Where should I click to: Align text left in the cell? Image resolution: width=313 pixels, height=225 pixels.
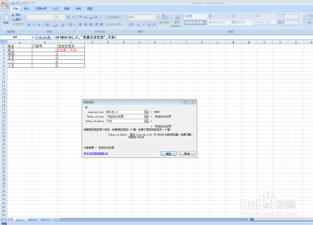[x=80, y=24]
